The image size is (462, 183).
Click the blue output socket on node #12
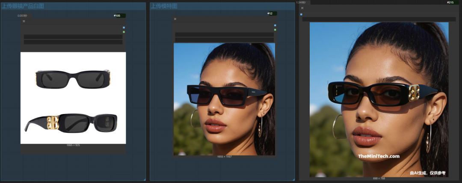click(x=275, y=25)
